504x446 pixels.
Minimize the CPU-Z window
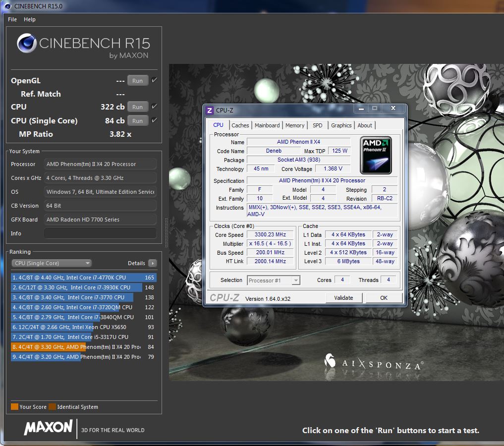361,109
